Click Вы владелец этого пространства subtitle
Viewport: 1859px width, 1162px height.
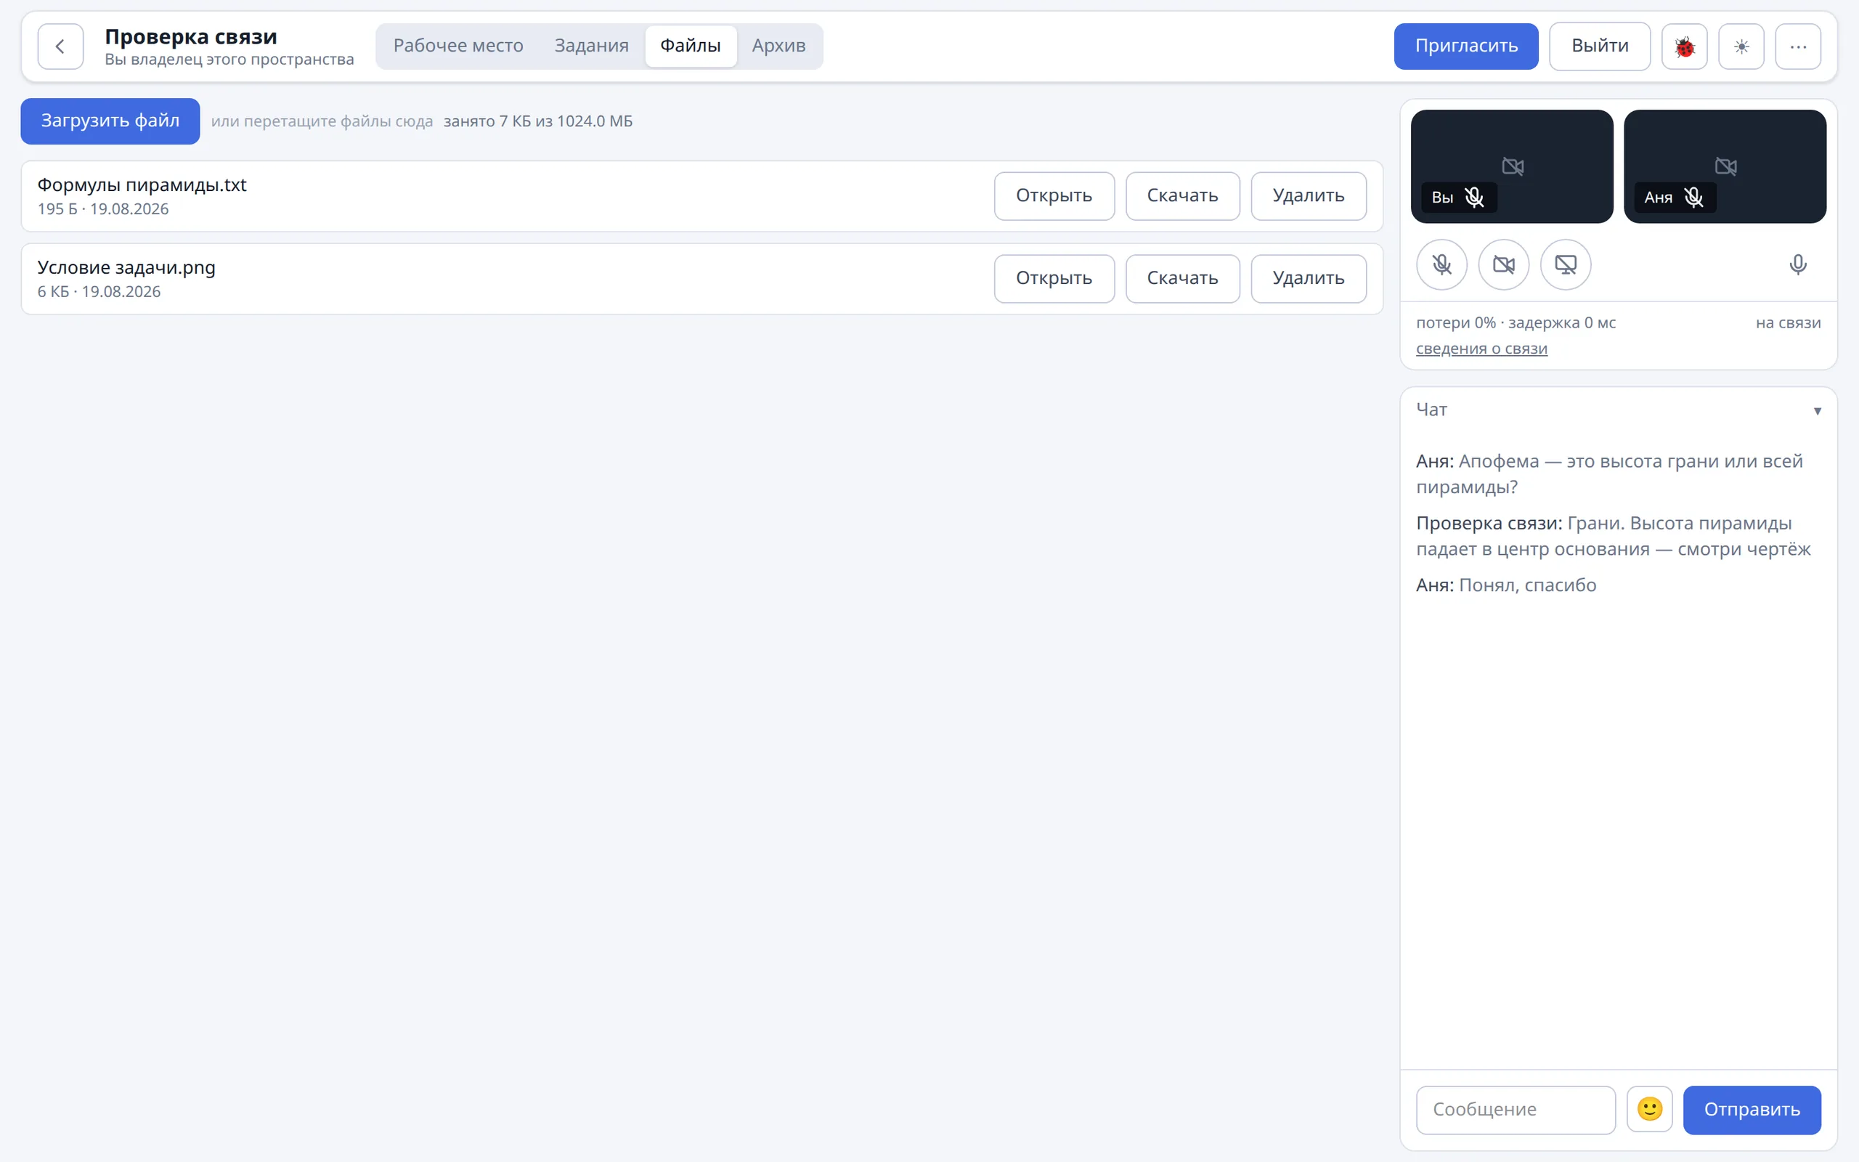pyautogui.click(x=229, y=59)
